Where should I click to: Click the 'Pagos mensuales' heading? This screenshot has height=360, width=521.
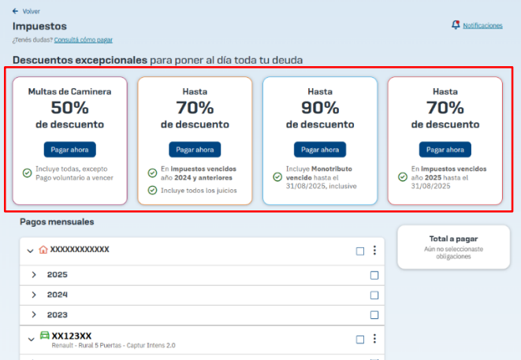click(x=57, y=222)
